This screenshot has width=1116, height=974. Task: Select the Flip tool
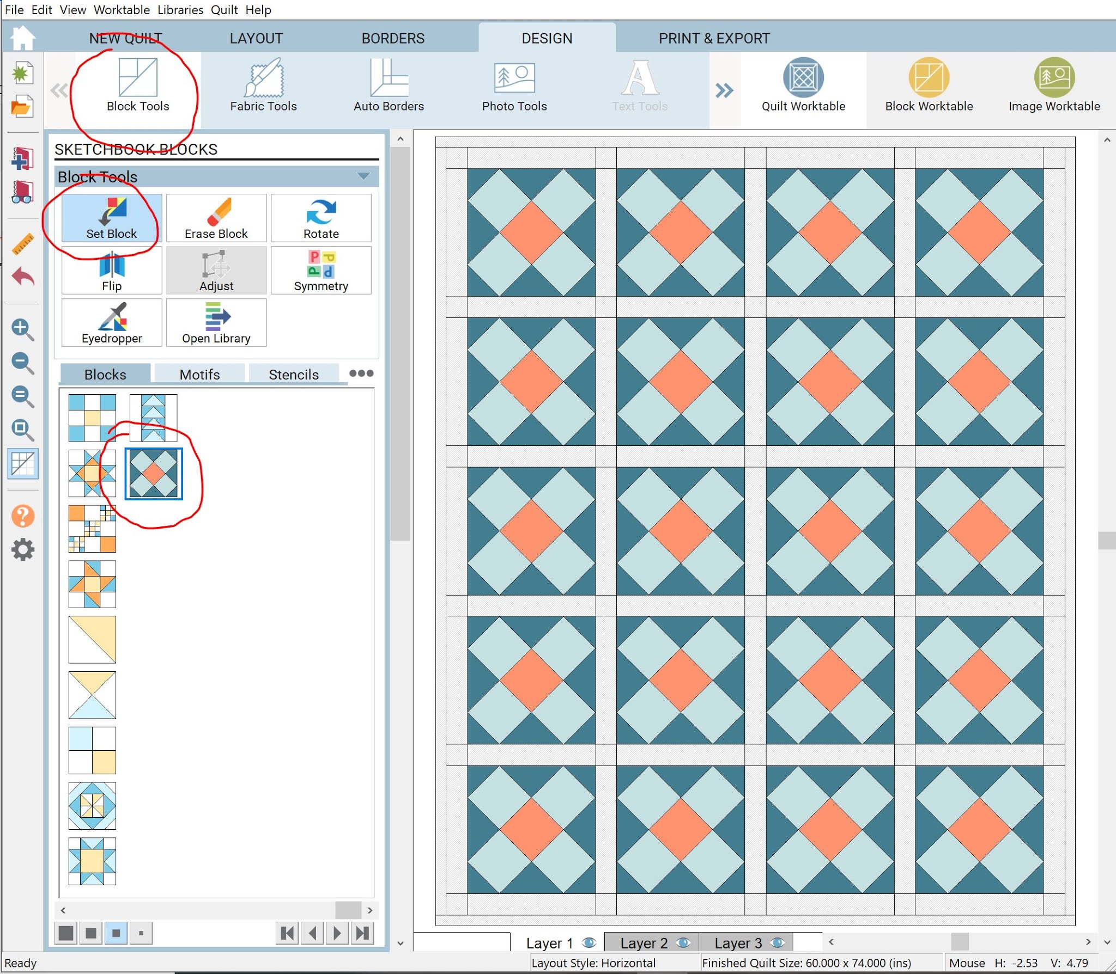click(111, 270)
